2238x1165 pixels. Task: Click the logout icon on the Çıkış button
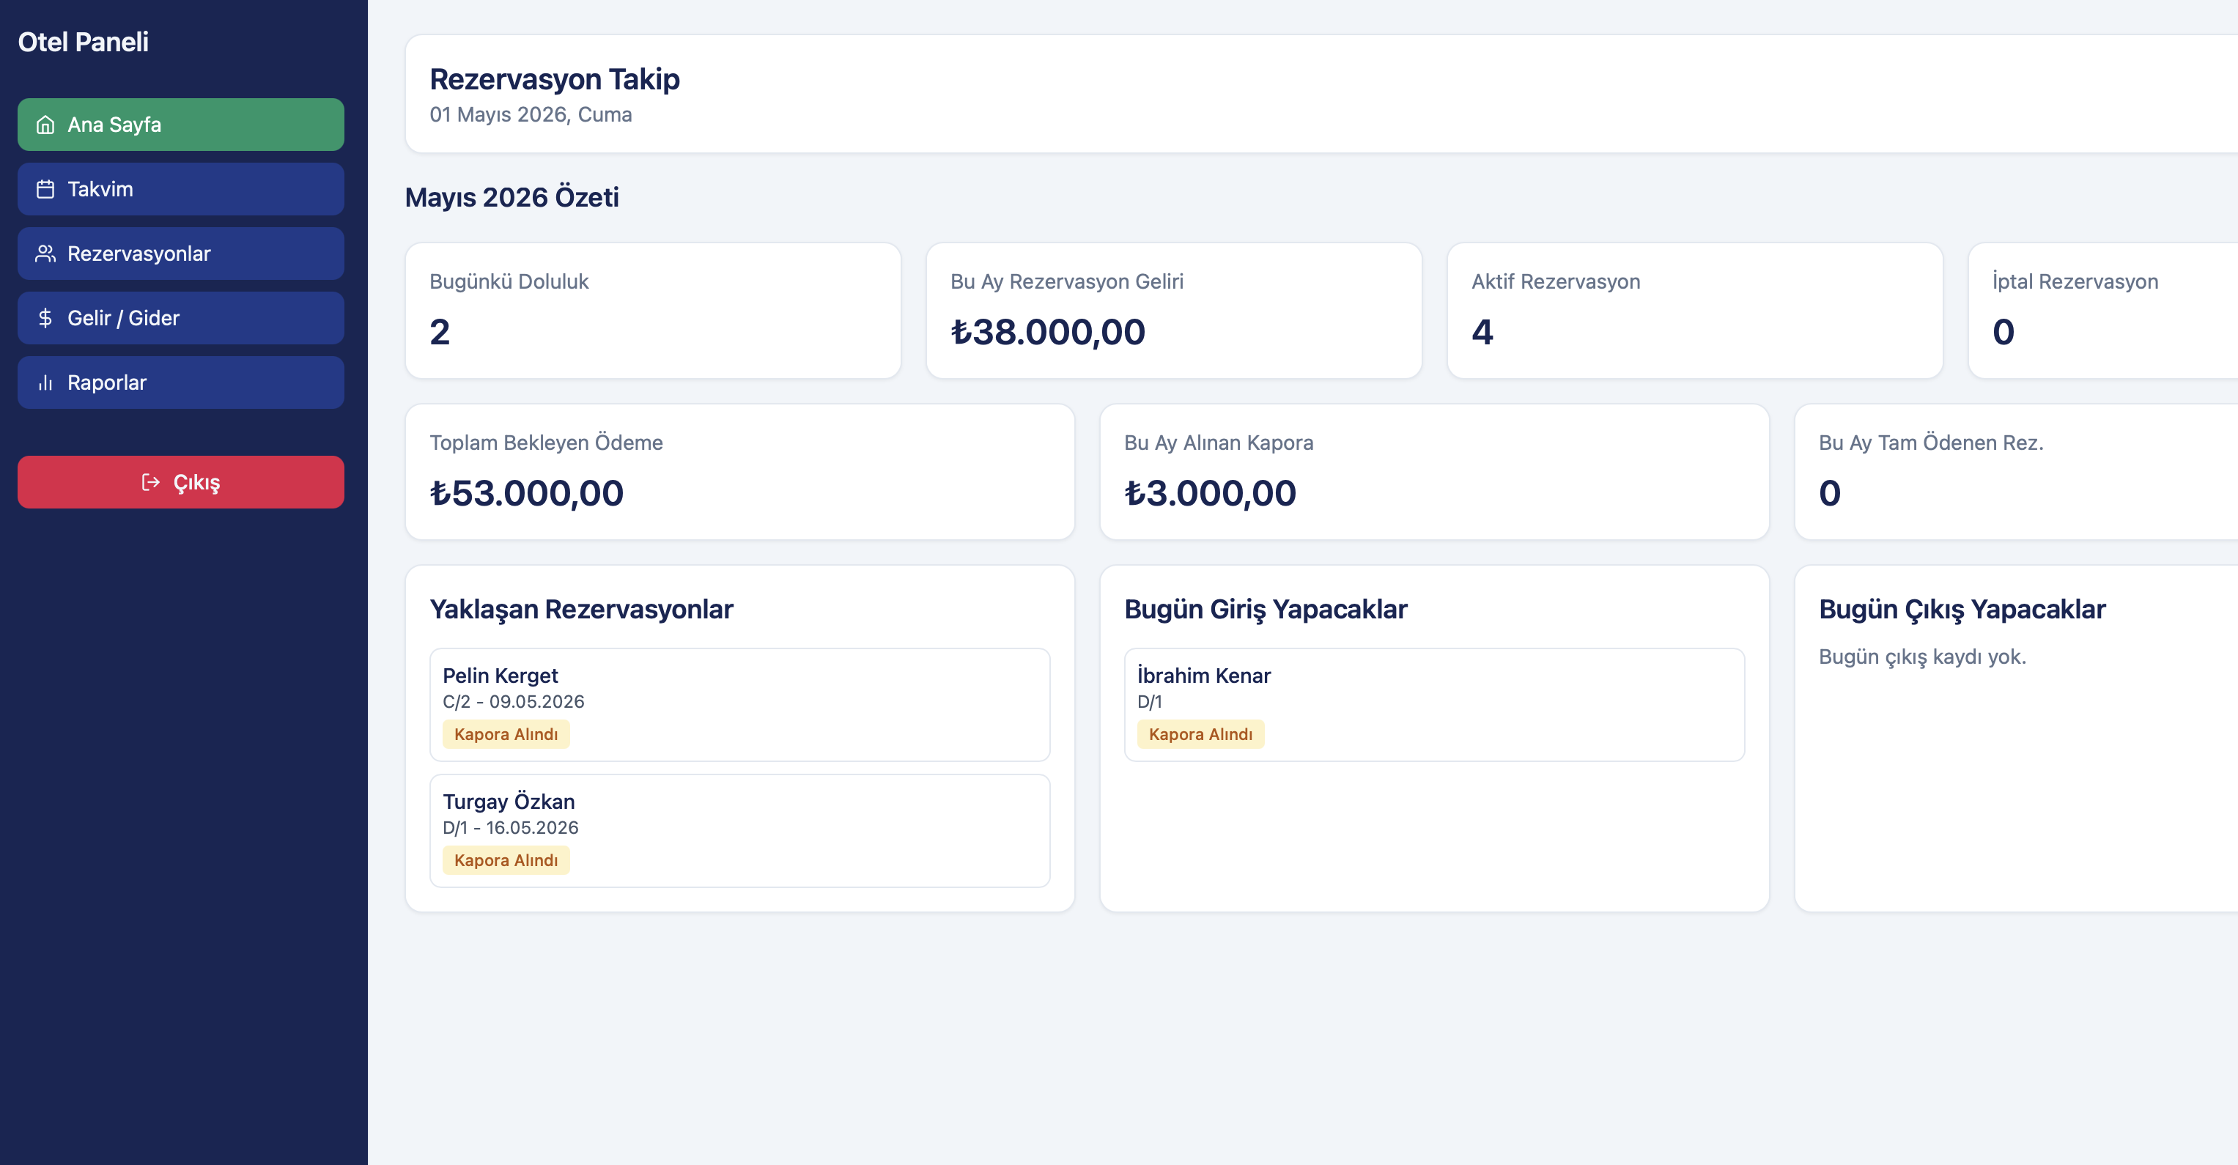pos(151,482)
